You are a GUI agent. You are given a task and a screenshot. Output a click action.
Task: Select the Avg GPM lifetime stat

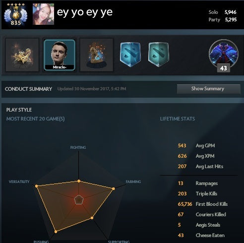click(196, 146)
